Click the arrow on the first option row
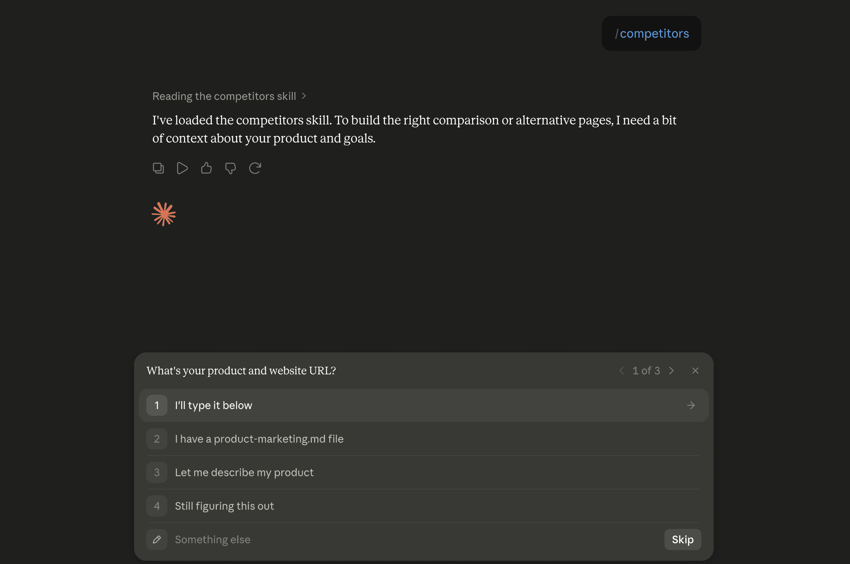This screenshot has width=850, height=564. (691, 405)
